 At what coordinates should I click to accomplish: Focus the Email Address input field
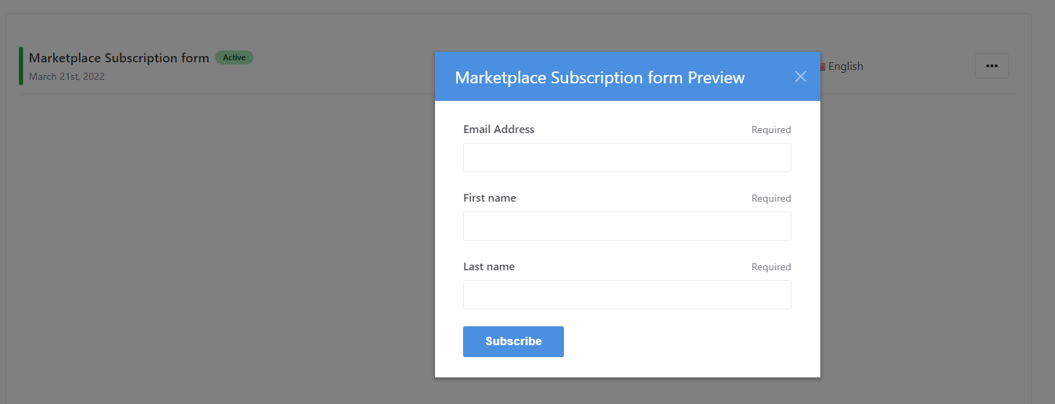627,158
